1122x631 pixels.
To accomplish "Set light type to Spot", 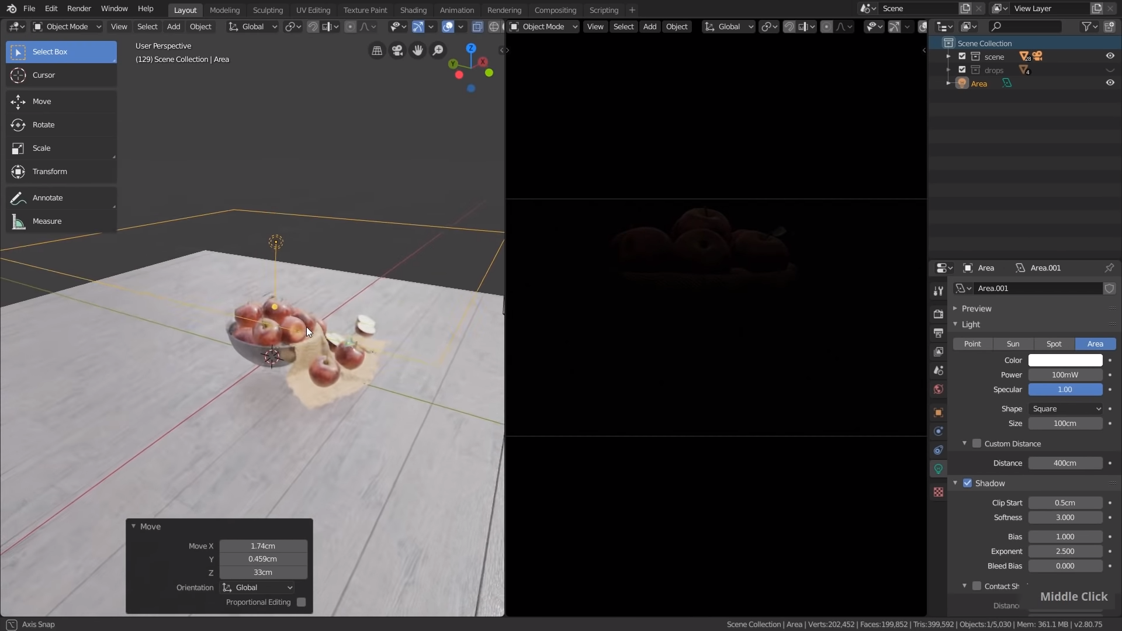I will (1054, 344).
